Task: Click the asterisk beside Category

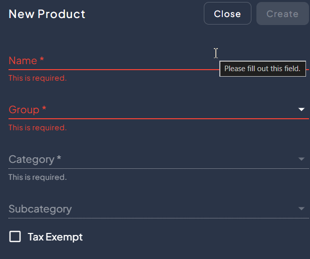Action: (x=59, y=158)
